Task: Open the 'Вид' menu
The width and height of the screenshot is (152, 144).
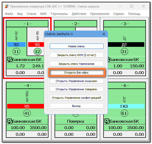Action: [x=20, y=14]
